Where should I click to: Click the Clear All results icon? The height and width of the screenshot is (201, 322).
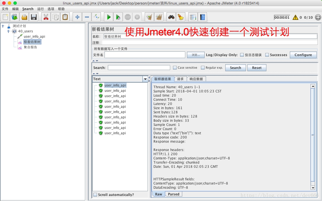[x=159, y=17]
